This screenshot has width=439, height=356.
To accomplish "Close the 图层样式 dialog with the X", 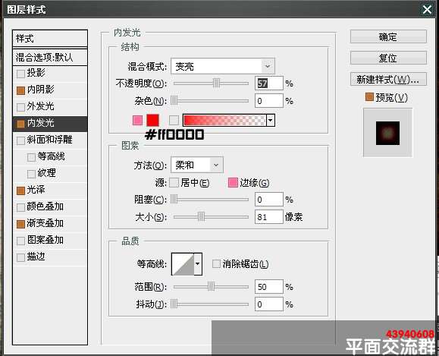I will pos(427,10).
